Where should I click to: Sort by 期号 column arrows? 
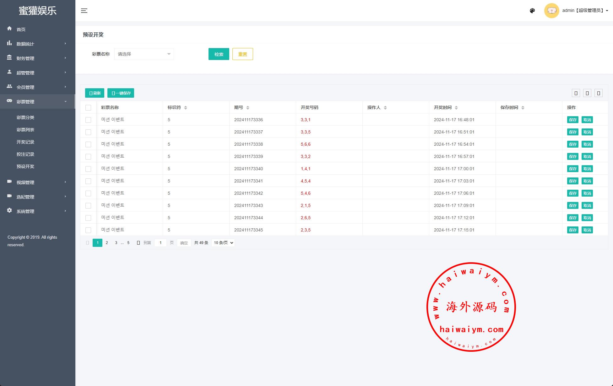248,108
